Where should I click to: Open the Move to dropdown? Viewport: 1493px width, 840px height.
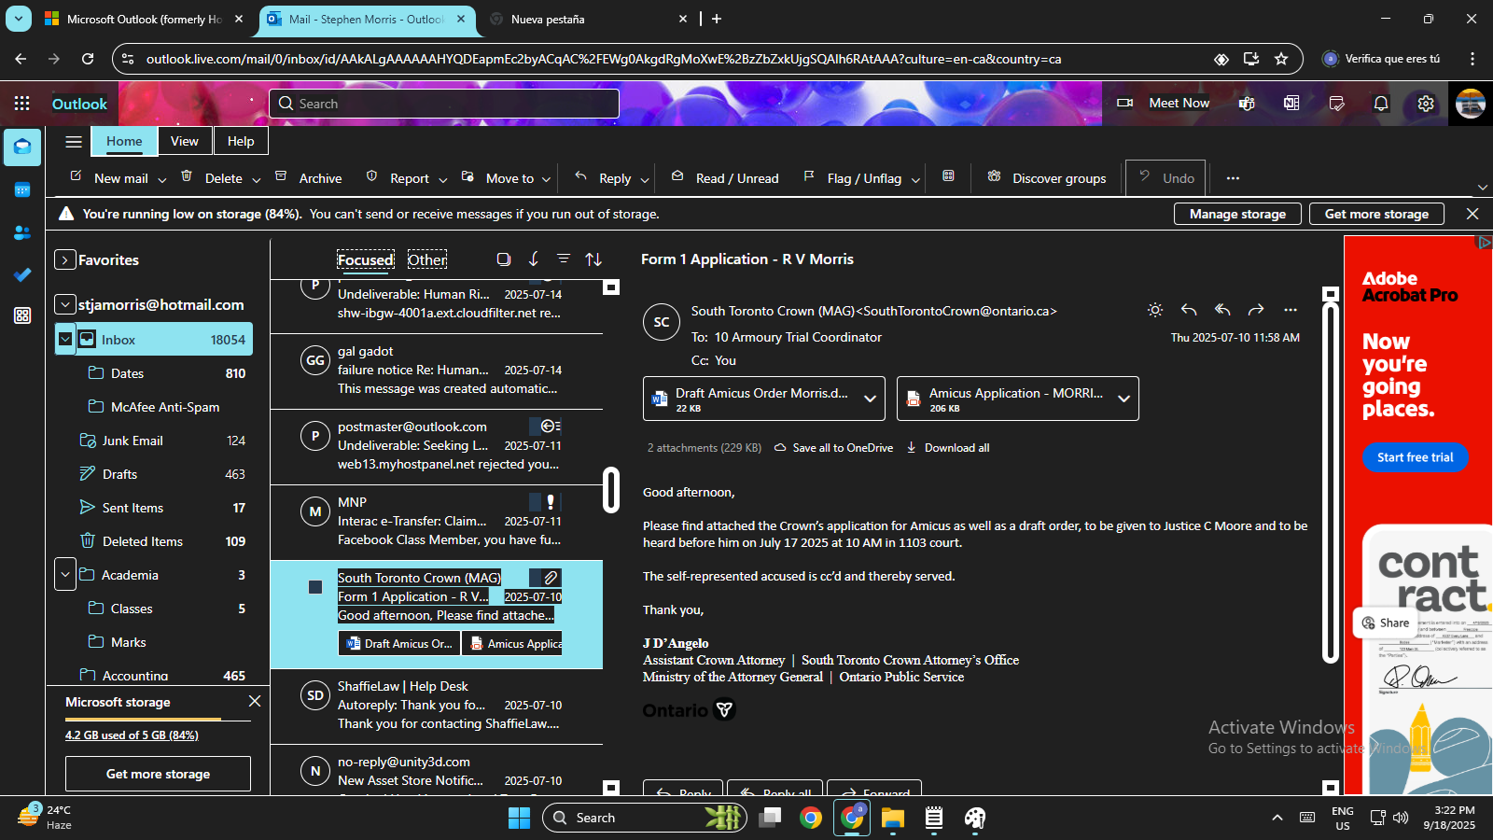pyautogui.click(x=546, y=179)
